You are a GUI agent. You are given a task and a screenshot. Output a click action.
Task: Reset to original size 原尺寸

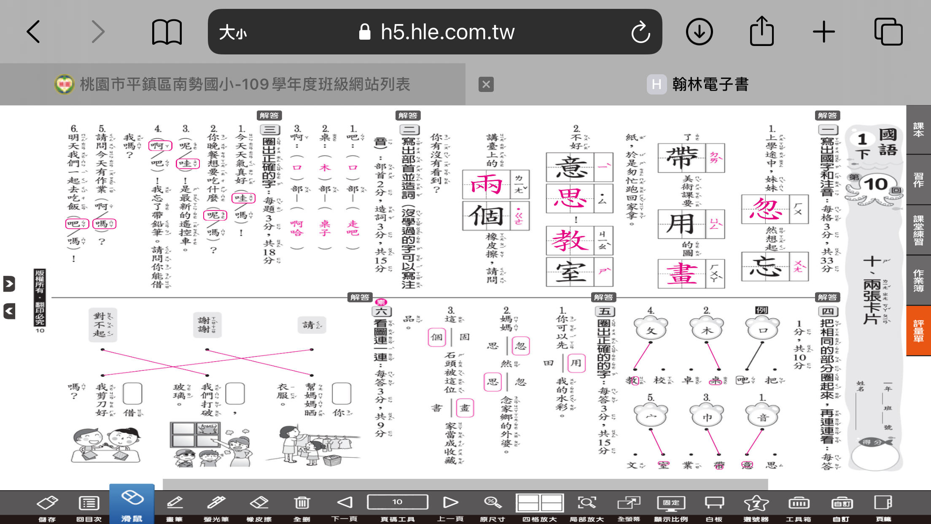tap(492, 508)
